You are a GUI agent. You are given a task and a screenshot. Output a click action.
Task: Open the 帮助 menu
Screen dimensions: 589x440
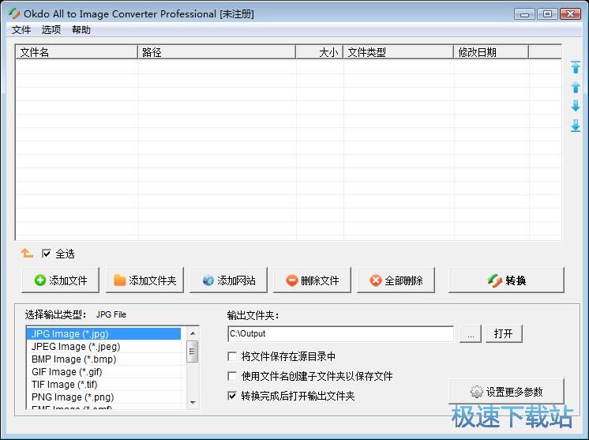(x=81, y=30)
